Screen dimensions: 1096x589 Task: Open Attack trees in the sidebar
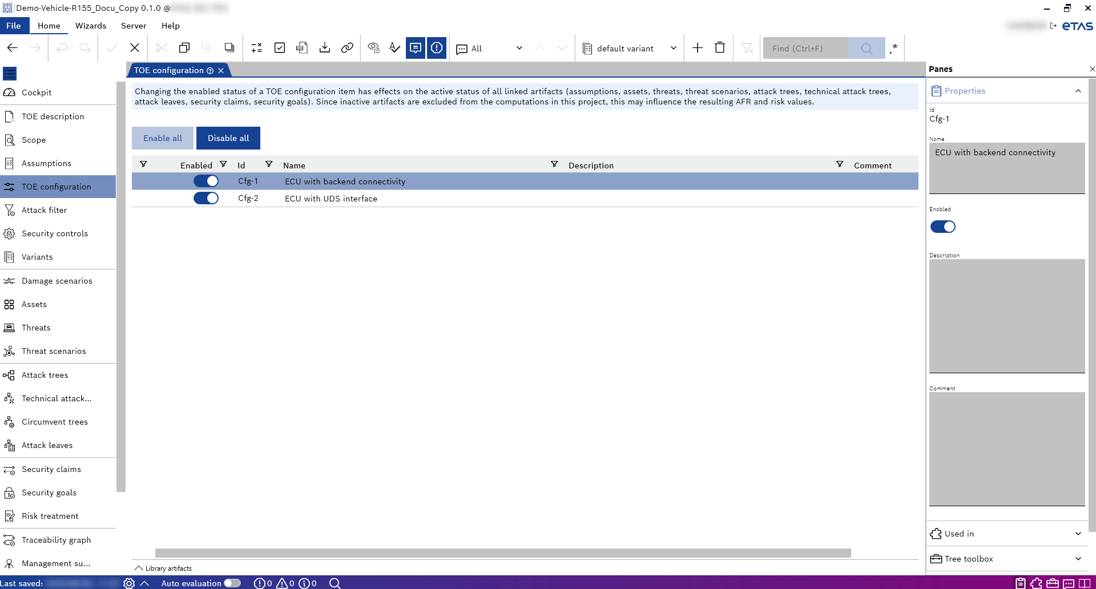45,375
